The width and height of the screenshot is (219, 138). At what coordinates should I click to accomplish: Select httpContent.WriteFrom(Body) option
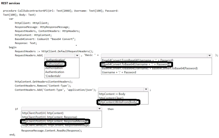(118, 102)
